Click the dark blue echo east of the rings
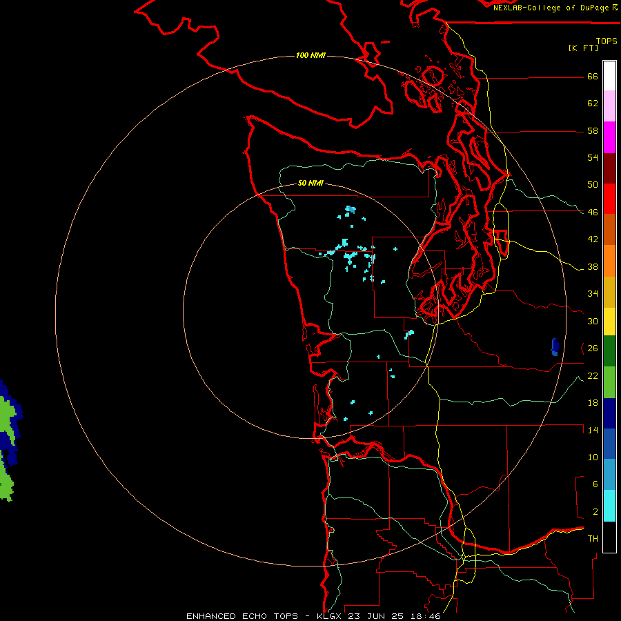The width and height of the screenshot is (621, 621). (x=555, y=347)
